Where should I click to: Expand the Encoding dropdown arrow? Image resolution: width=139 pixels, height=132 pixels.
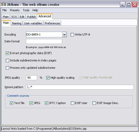(x=65, y=35)
